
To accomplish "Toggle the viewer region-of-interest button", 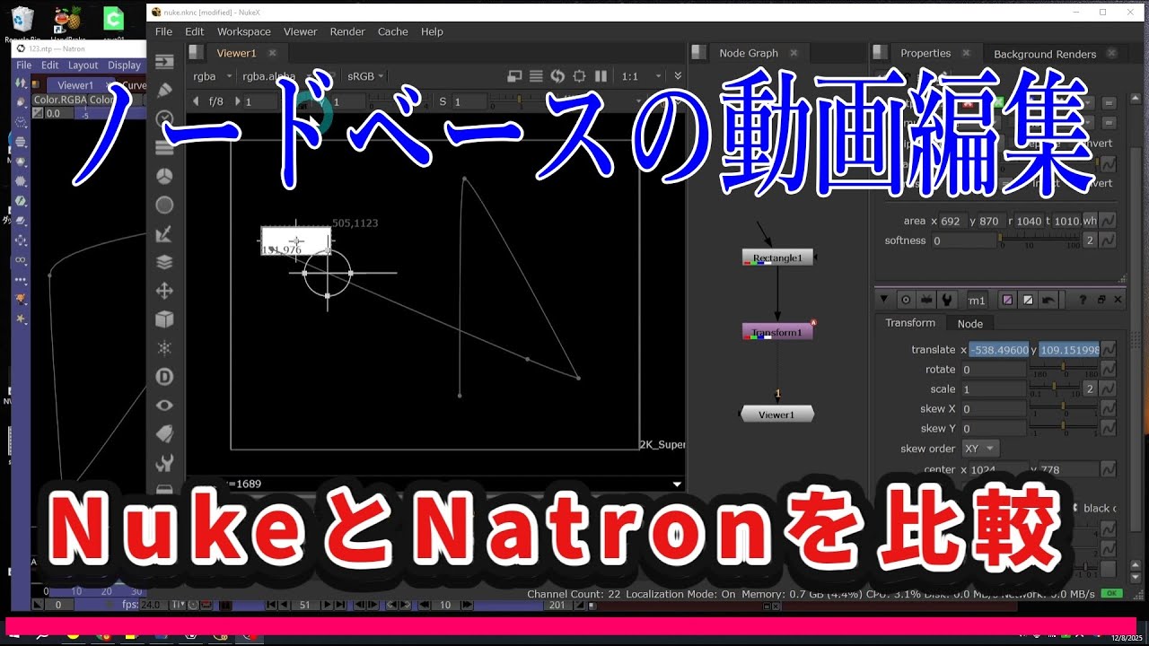I will (579, 76).
